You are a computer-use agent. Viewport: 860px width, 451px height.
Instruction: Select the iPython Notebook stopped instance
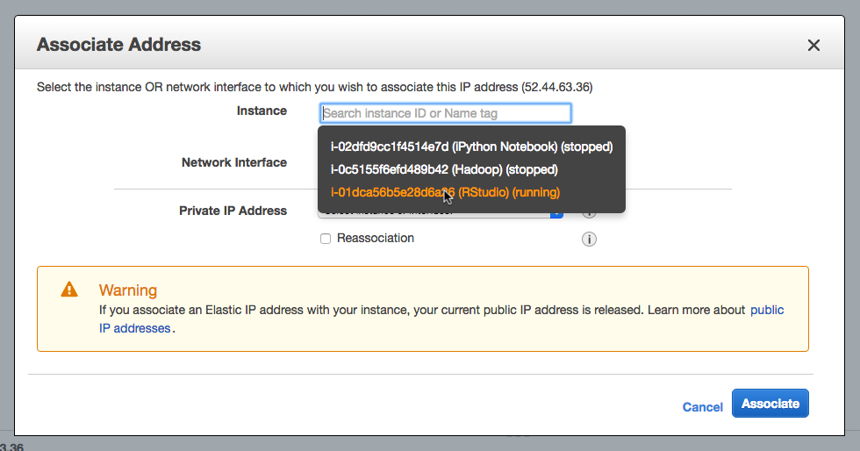[471, 146]
